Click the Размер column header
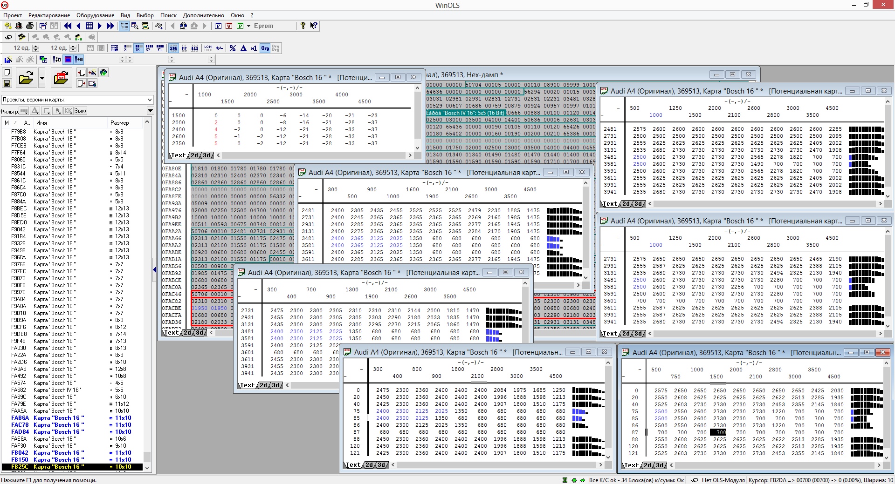 [x=124, y=123]
